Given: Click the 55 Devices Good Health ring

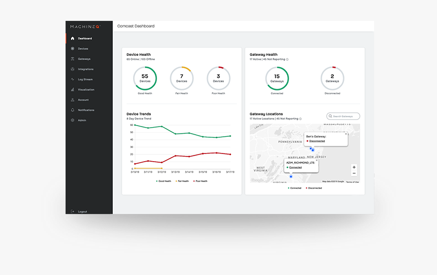Looking at the screenshot, I should [145, 78].
